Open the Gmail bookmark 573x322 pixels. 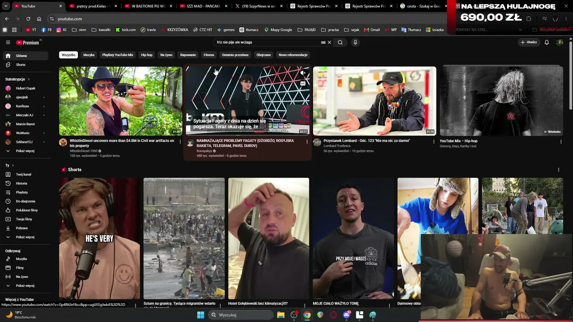372,30
